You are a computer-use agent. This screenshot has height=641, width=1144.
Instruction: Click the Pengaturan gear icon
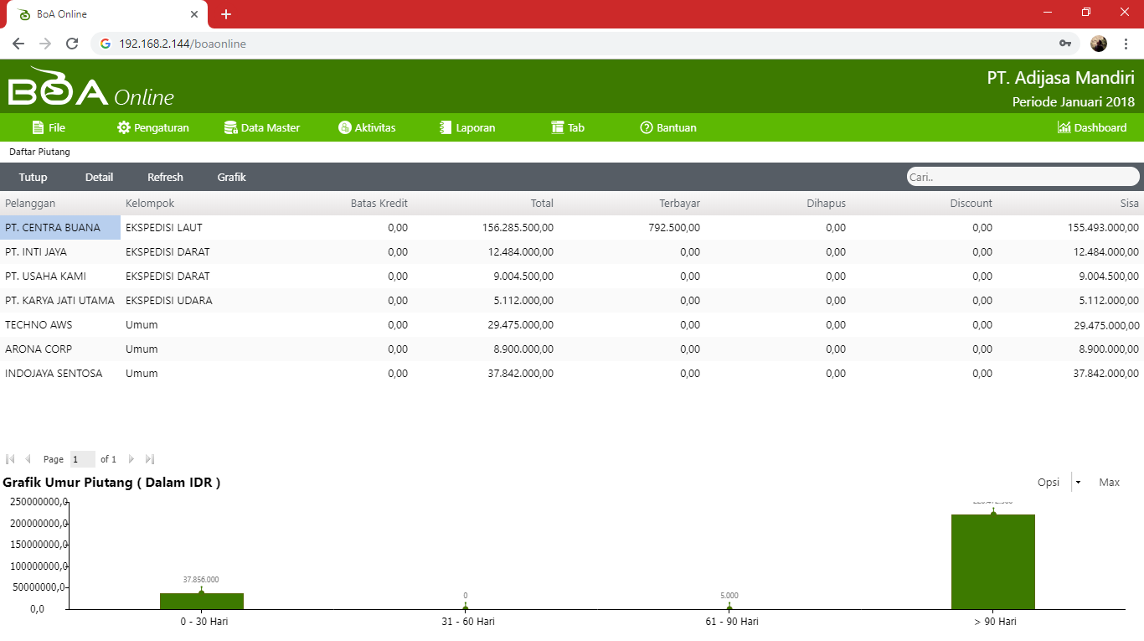(124, 128)
